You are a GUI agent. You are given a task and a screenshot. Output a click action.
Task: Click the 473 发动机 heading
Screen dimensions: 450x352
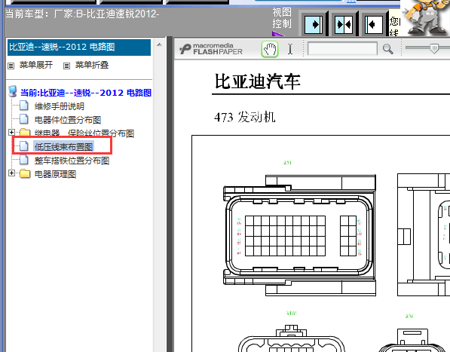tap(244, 118)
